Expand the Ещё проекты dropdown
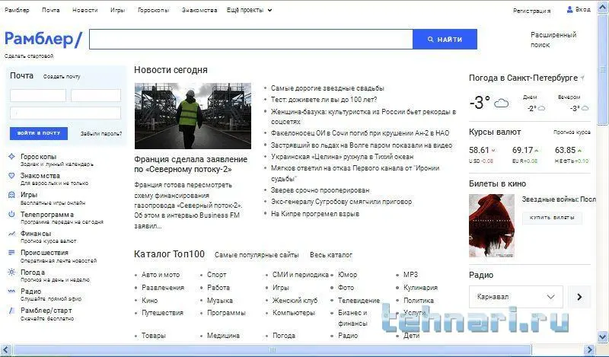The width and height of the screenshot is (609, 357). (x=249, y=10)
